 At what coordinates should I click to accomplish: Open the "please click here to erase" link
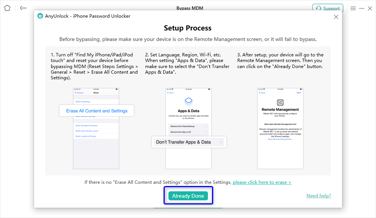[x=262, y=182]
